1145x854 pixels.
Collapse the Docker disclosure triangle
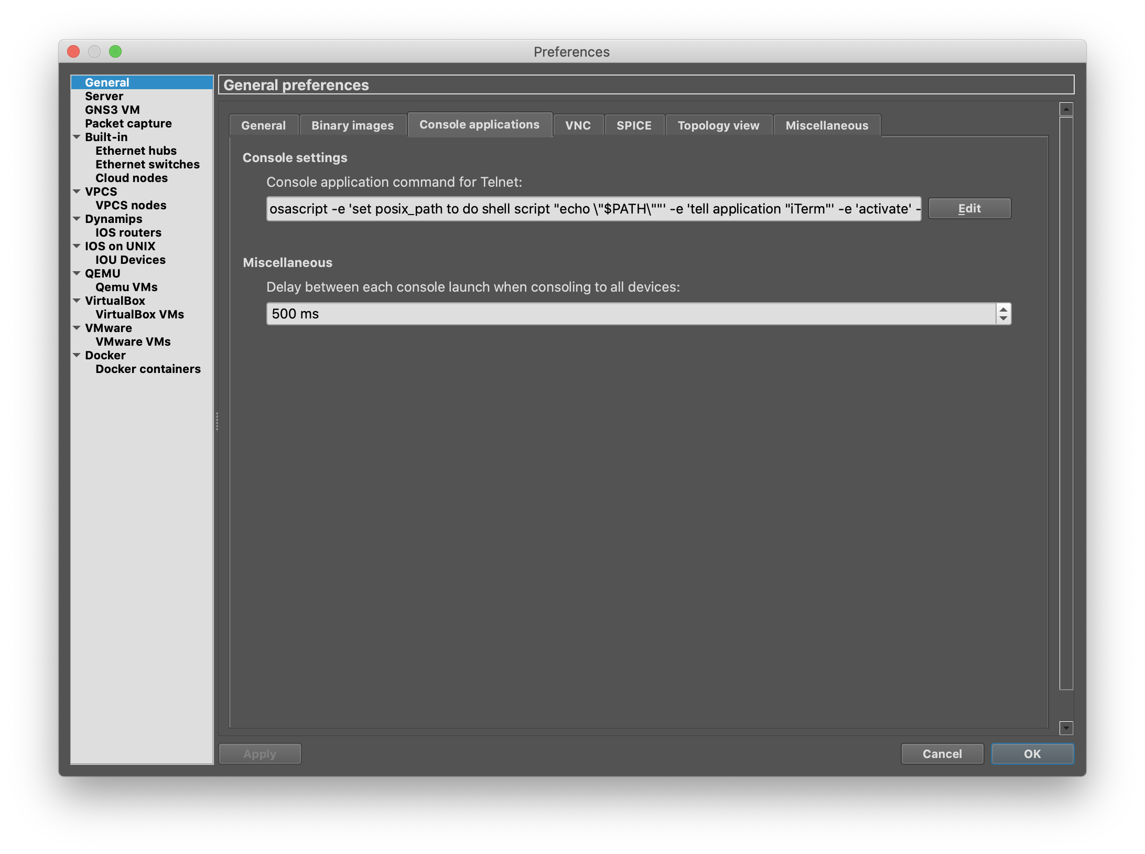pos(77,355)
